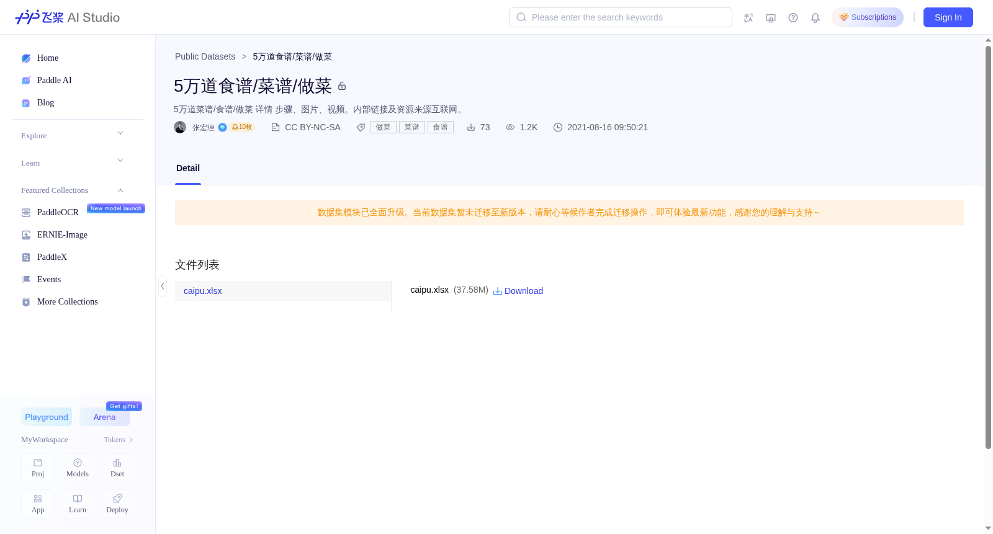Open Tokens chevron link
Viewport: 993px width, 534px height.
pyautogui.click(x=119, y=440)
